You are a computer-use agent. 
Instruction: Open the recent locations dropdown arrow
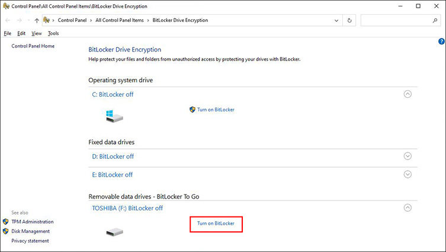click(x=28, y=21)
